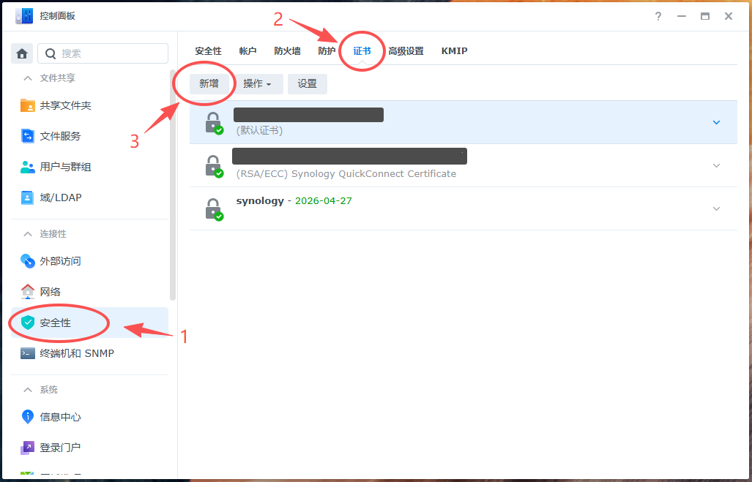Screen dimensions: 752x482
Task: Open the KMIP tab
Action: 454,50
